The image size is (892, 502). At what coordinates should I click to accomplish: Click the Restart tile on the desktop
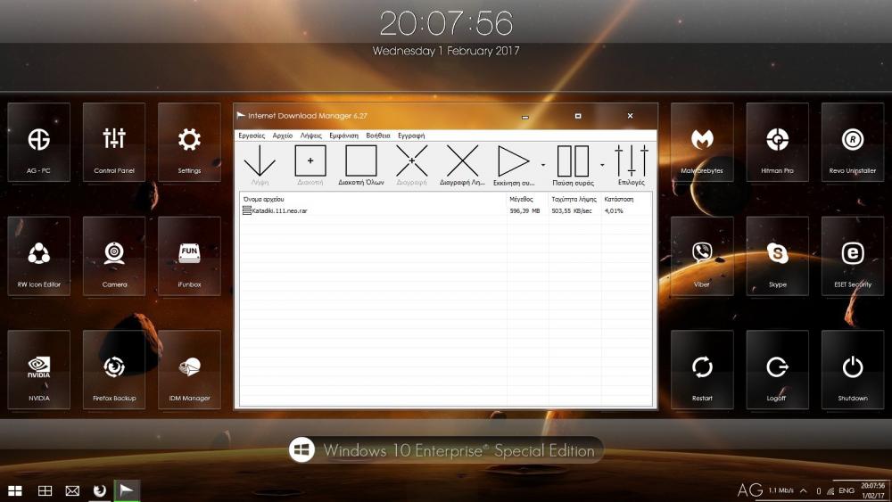[702, 370]
